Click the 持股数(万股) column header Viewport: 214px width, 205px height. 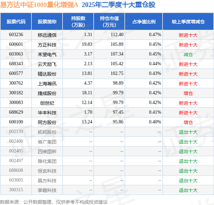[x=78, y=21]
